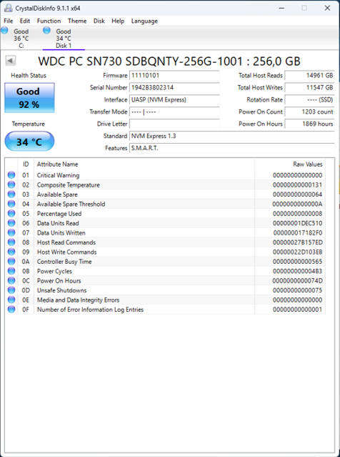This screenshot has width=340, height=457.
Task: Click the Good 92 % health status button
Action: 29,98
